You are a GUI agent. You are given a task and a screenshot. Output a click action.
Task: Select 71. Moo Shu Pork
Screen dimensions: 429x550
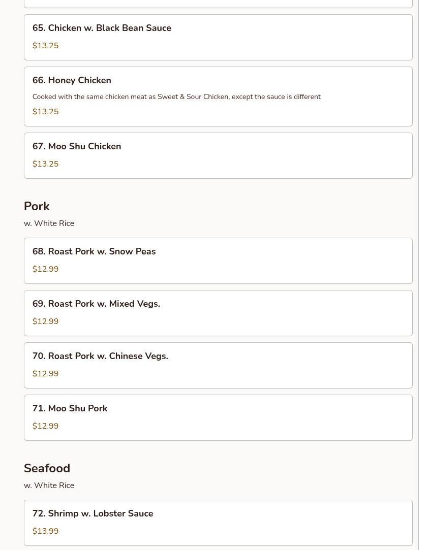pyautogui.click(x=218, y=417)
